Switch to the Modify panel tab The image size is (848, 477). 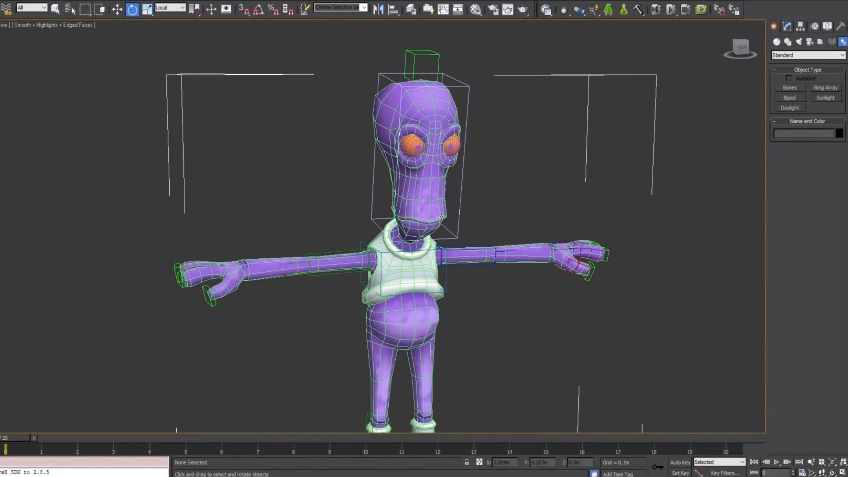click(x=787, y=26)
